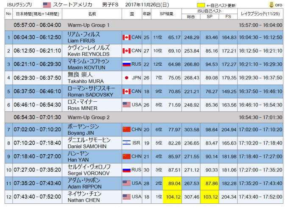This screenshot has height=208, width=288.
Task: Click the Russia flag in Maxim KOVTUN row
Action: coord(126,64)
